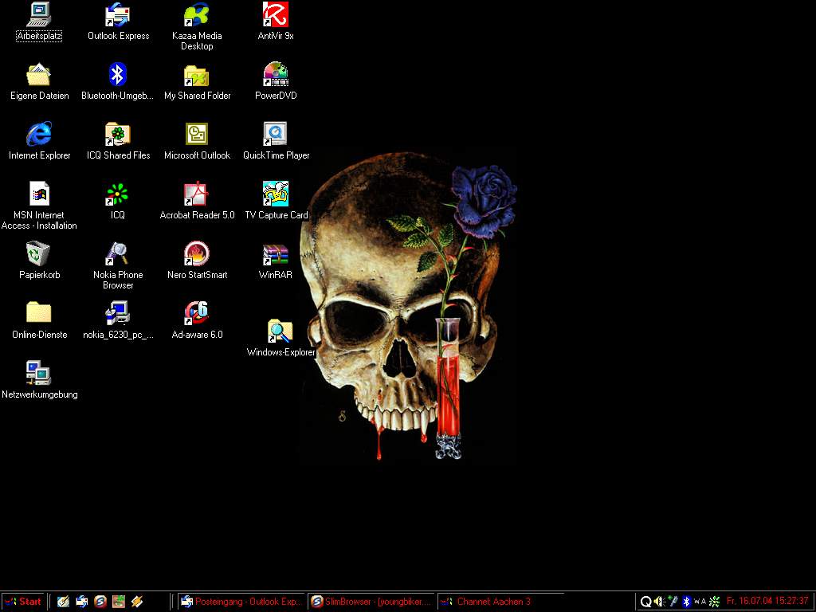Switch to the SlimBrowser taskbar window
Screen dimensions: 816x612
(371, 602)
